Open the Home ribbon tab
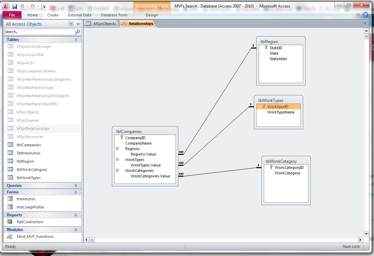 tap(33, 15)
